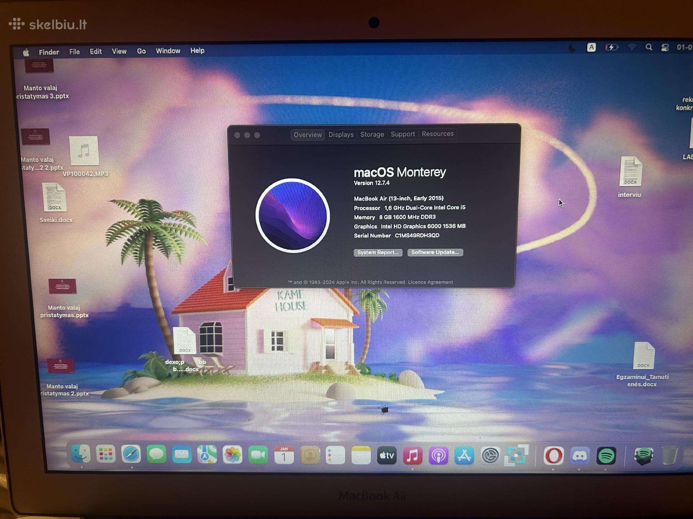The image size is (693, 519).
Task: Open Spotify app in the Dock
Action: click(x=606, y=457)
